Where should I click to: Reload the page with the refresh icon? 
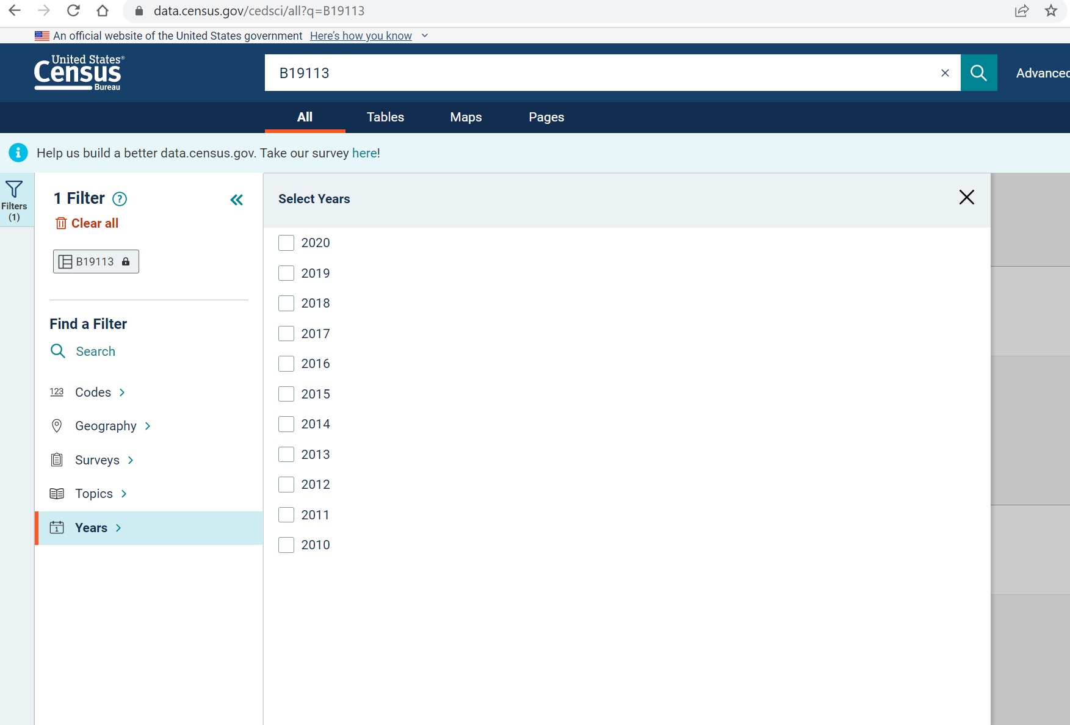[73, 10]
